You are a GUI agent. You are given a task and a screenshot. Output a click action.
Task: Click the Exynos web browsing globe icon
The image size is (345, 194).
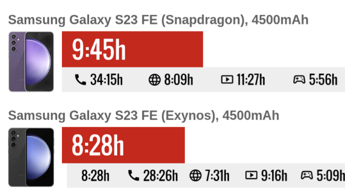pyautogui.click(x=195, y=175)
